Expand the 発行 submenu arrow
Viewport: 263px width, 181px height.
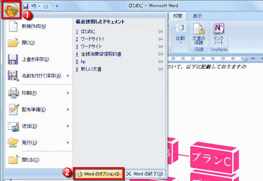pyautogui.click(x=68, y=143)
